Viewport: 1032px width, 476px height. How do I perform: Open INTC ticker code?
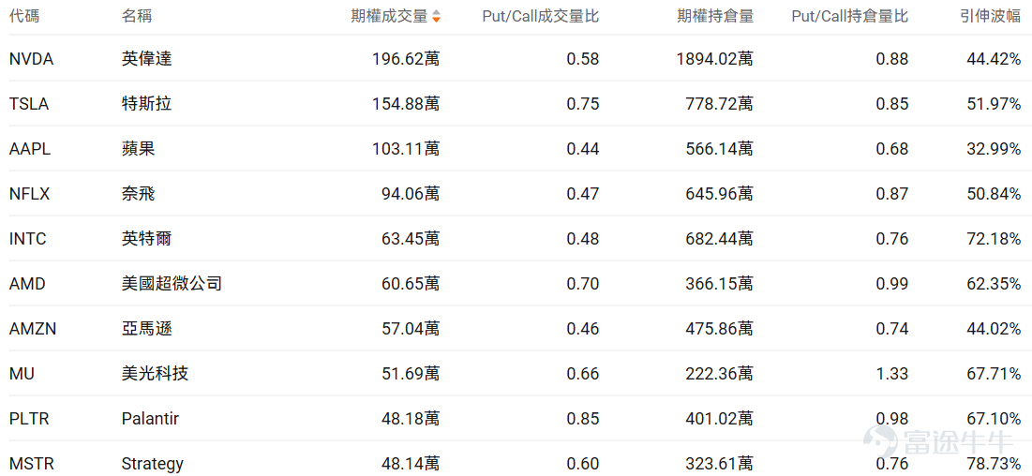coord(27,238)
